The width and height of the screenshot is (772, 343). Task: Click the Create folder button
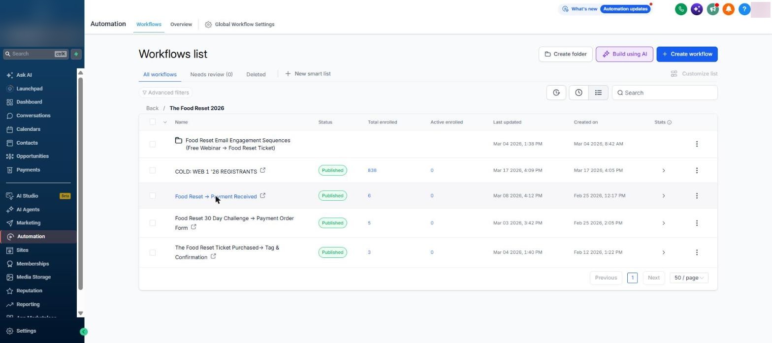click(x=565, y=54)
